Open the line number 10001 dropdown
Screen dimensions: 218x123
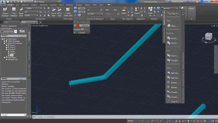[33, 8]
